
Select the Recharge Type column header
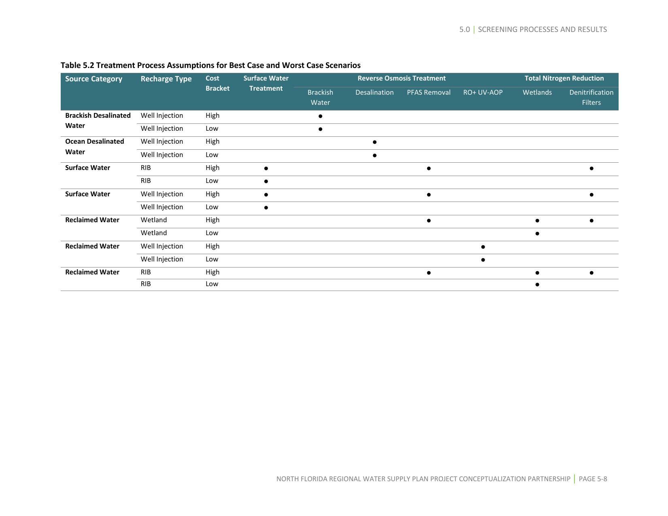166,79
